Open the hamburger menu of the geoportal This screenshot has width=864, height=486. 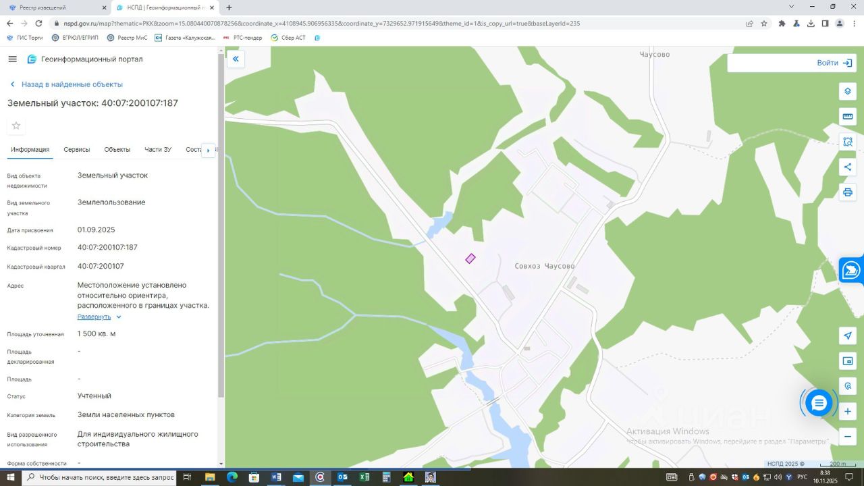[x=12, y=59]
